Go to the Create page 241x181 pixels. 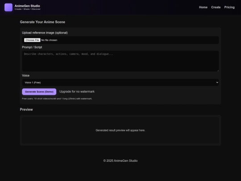216,7
